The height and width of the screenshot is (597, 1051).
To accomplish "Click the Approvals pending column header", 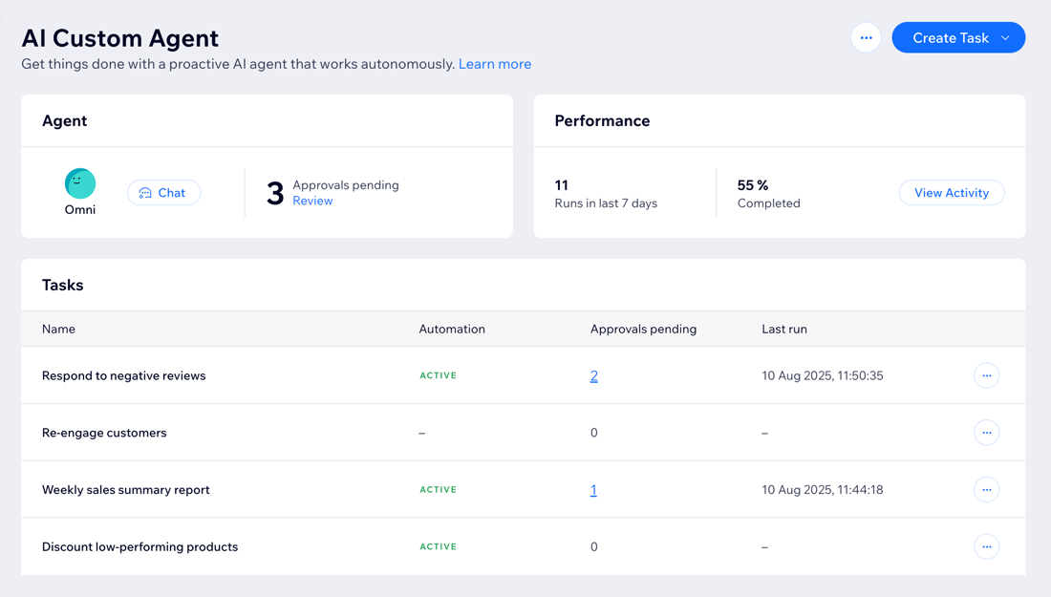I will coord(643,329).
